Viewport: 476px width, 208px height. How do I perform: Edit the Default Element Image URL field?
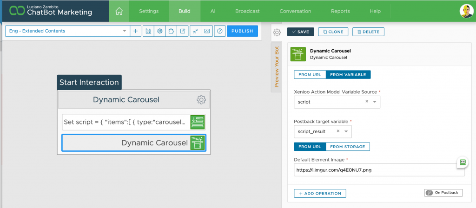[379, 170]
